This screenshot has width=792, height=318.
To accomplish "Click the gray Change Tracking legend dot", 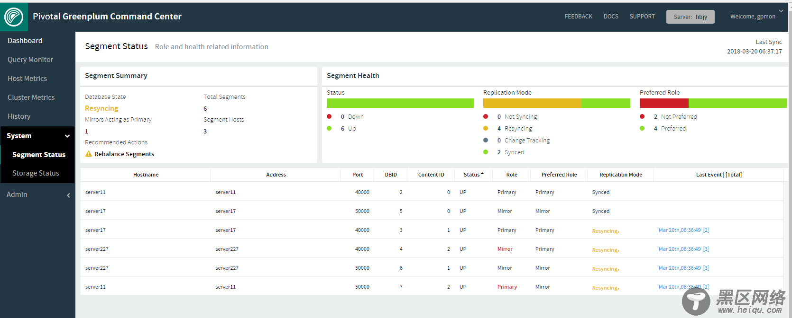I will coord(486,140).
